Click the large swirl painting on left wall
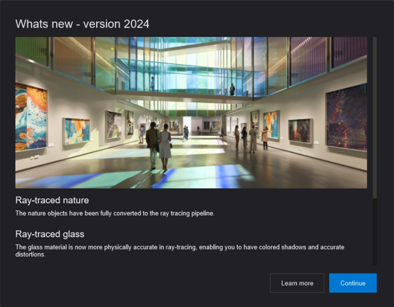This screenshot has width=394, height=307. pyautogui.click(x=31, y=116)
